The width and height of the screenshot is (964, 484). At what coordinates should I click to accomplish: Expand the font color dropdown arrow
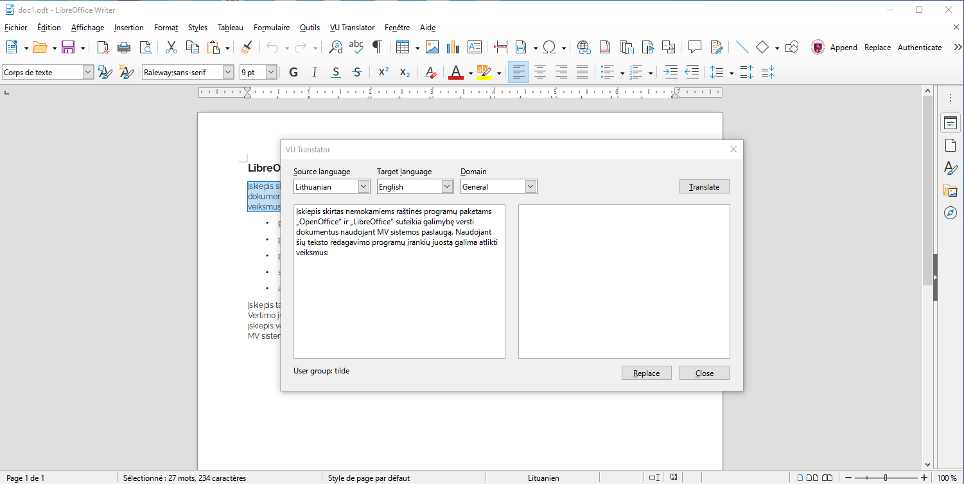click(470, 73)
